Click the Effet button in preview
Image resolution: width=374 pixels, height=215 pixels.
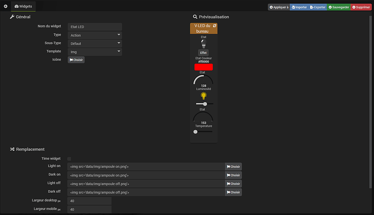pos(203,53)
